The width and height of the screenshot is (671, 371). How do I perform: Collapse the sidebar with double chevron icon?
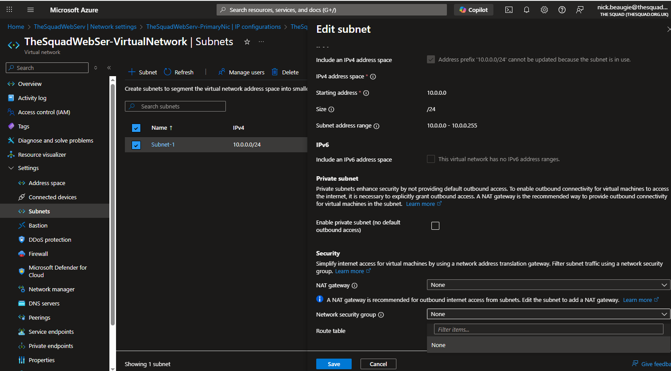[x=109, y=68]
